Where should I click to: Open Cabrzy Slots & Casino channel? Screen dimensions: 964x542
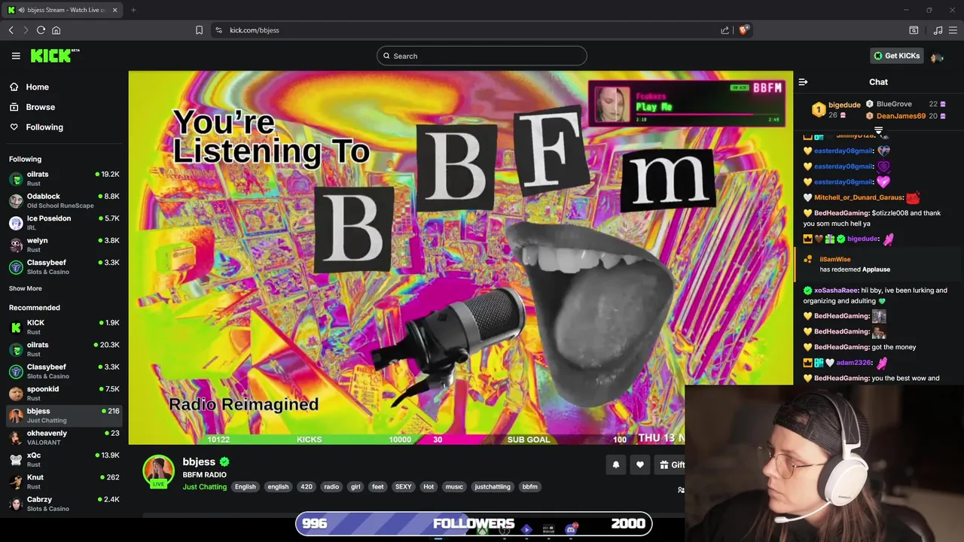(64, 504)
